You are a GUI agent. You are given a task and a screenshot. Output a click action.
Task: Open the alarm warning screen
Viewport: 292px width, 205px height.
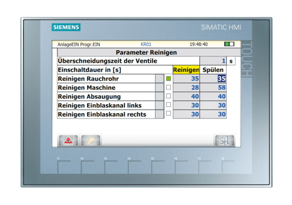(x=68, y=140)
